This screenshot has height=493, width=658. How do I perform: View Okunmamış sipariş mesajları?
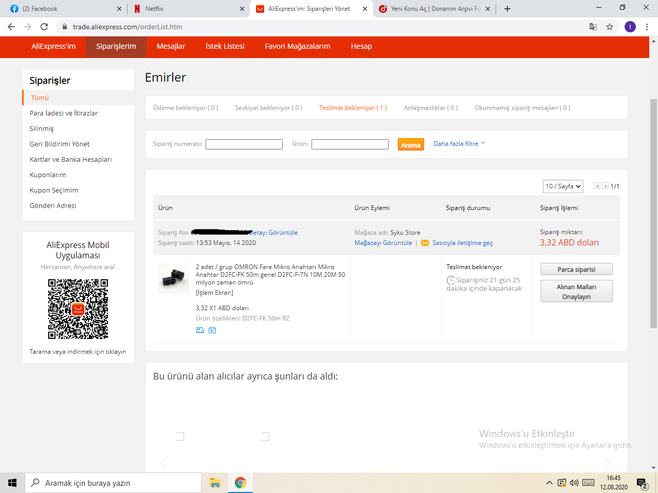522,108
